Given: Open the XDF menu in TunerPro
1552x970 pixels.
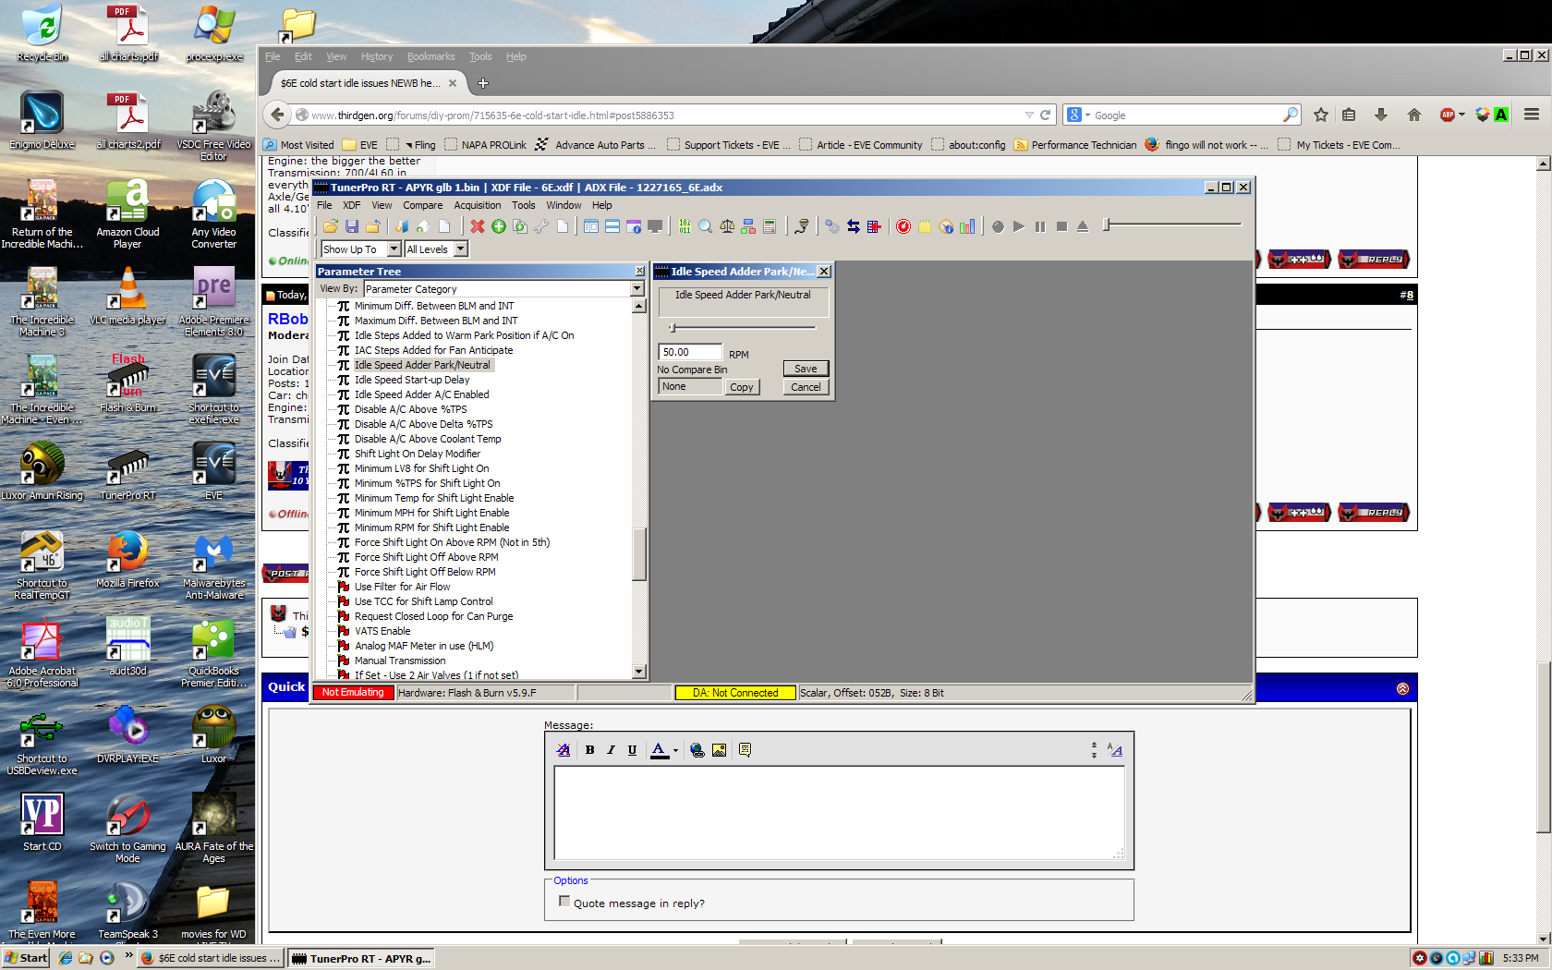Looking at the screenshot, I should pyautogui.click(x=351, y=205).
